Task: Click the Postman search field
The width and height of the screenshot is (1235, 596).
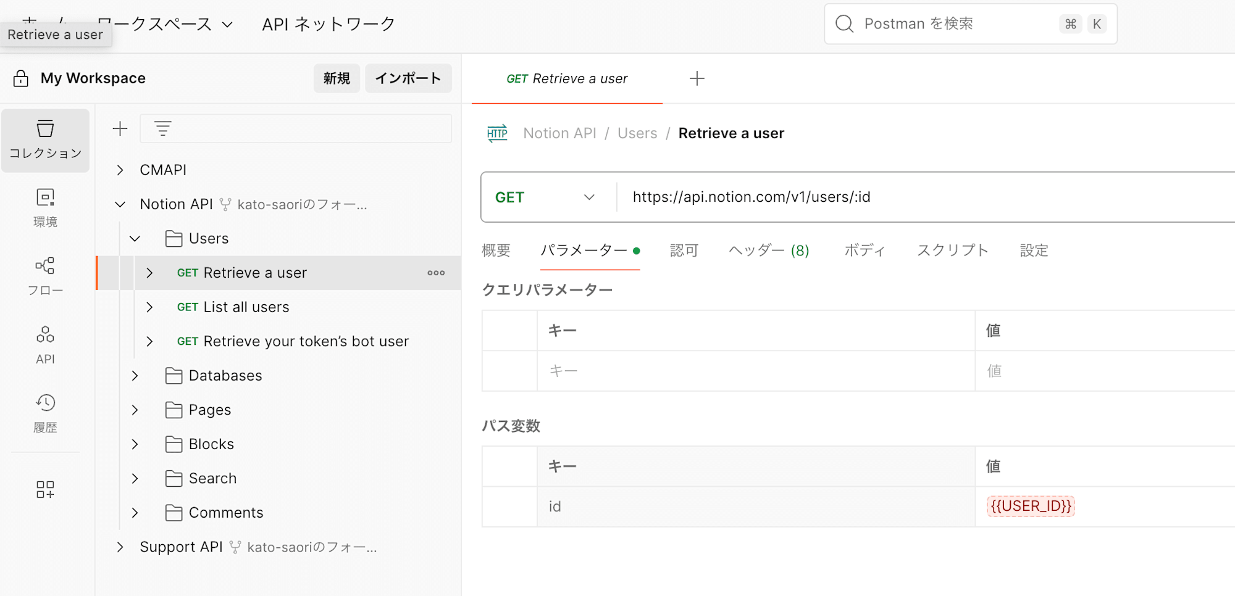Action: click(971, 24)
